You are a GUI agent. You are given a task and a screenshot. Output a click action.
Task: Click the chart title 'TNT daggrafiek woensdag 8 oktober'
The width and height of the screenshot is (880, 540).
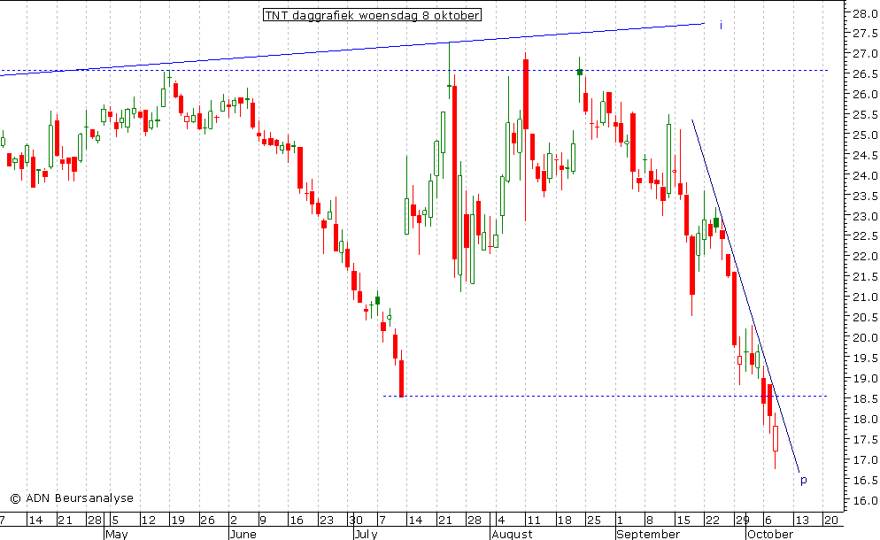pos(372,15)
